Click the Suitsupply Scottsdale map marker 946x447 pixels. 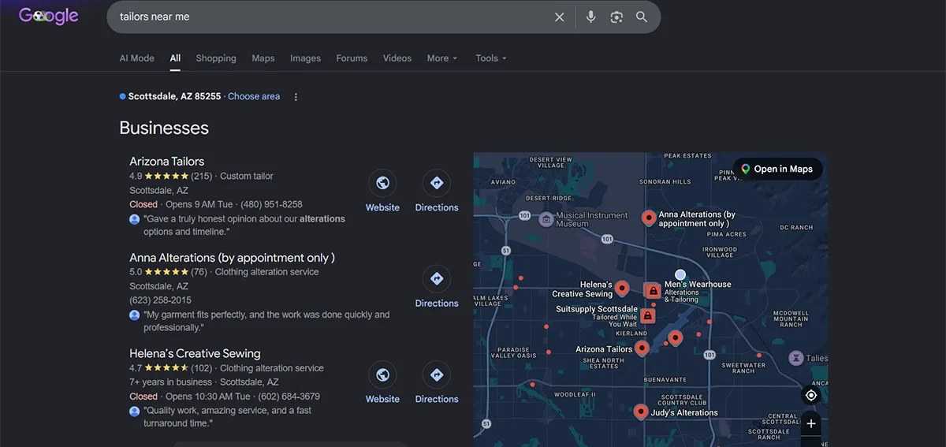647,316
